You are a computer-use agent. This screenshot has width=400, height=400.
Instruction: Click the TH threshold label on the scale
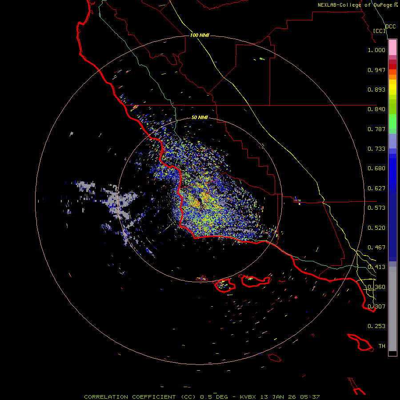click(382, 346)
